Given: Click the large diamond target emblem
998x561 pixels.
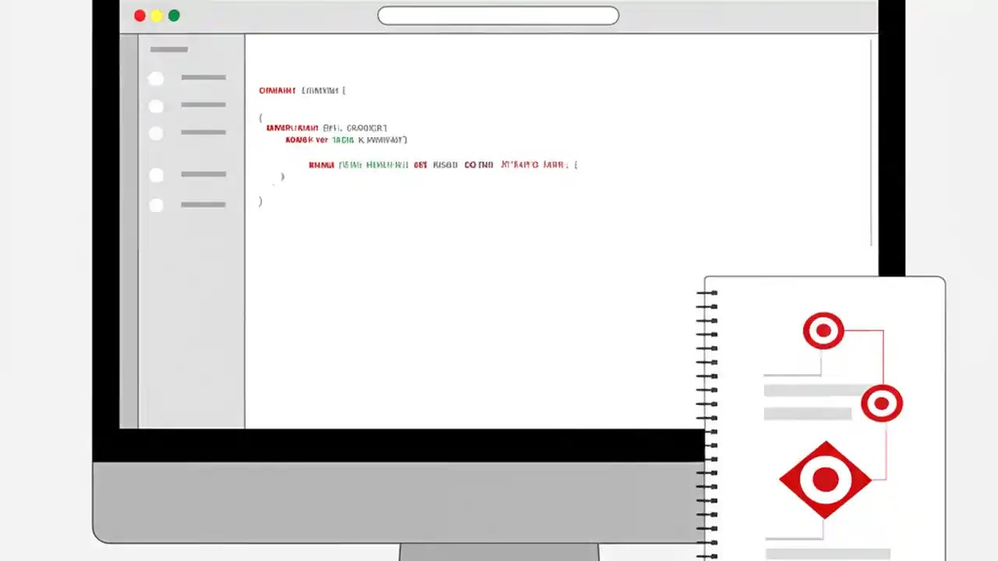Looking at the screenshot, I should point(825,478).
